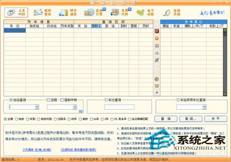The image size is (231, 162).
Task: Open the 特价酒店 discount hotel tab
Action: [68, 13]
